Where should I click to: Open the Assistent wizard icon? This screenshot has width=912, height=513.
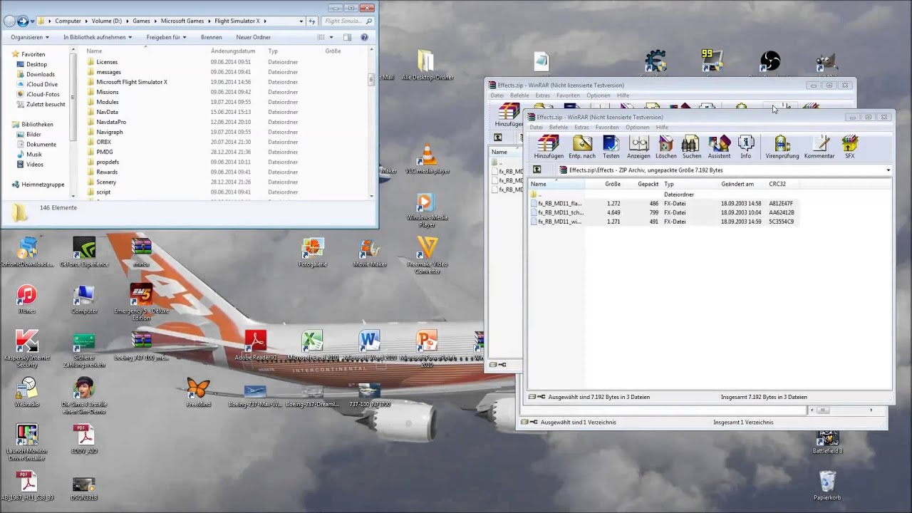pyautogui.click(x=719, y=146)
